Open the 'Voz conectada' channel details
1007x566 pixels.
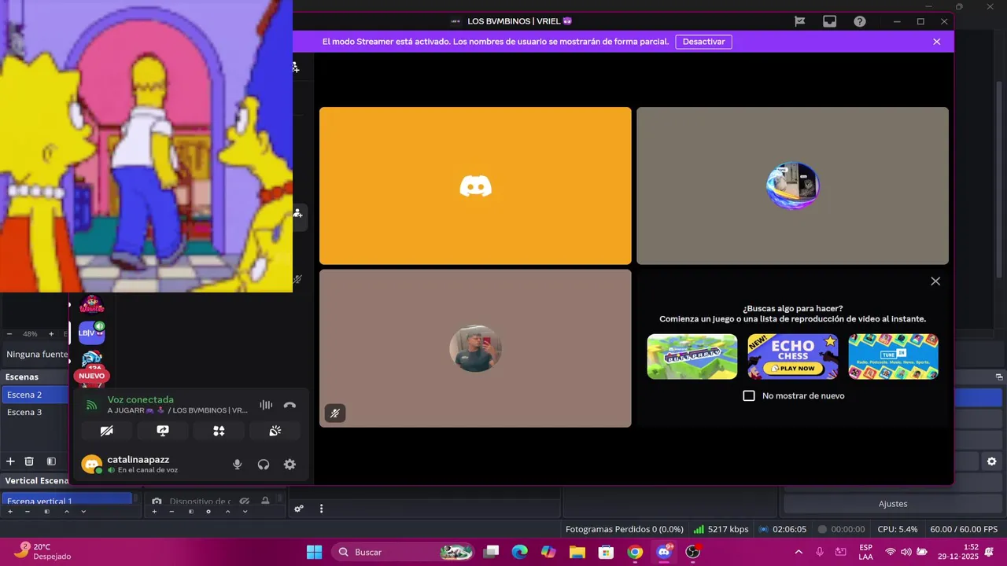point(140,399)
